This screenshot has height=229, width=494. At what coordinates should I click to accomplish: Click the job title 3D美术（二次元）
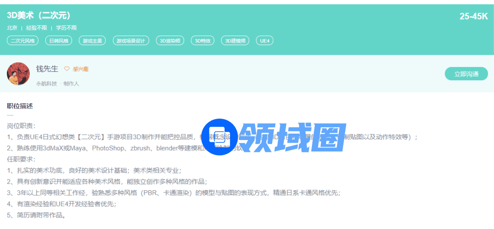click(39, 16)
